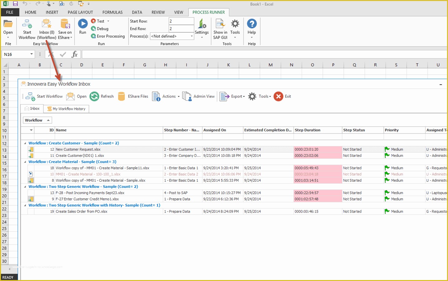Click priority flag in Create Sales Order row
This screenshot has height=281, width=448.
(387, 211)
